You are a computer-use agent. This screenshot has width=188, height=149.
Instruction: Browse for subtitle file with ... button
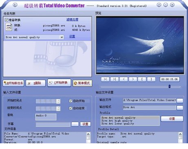point(75,124)
